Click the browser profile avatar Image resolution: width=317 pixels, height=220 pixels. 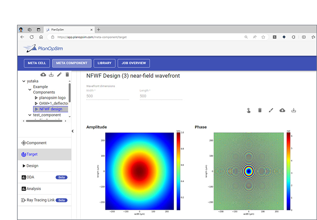(x=21, y=30)
